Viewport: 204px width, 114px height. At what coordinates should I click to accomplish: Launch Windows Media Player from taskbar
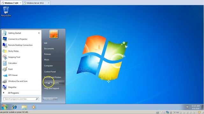[33, 107]
